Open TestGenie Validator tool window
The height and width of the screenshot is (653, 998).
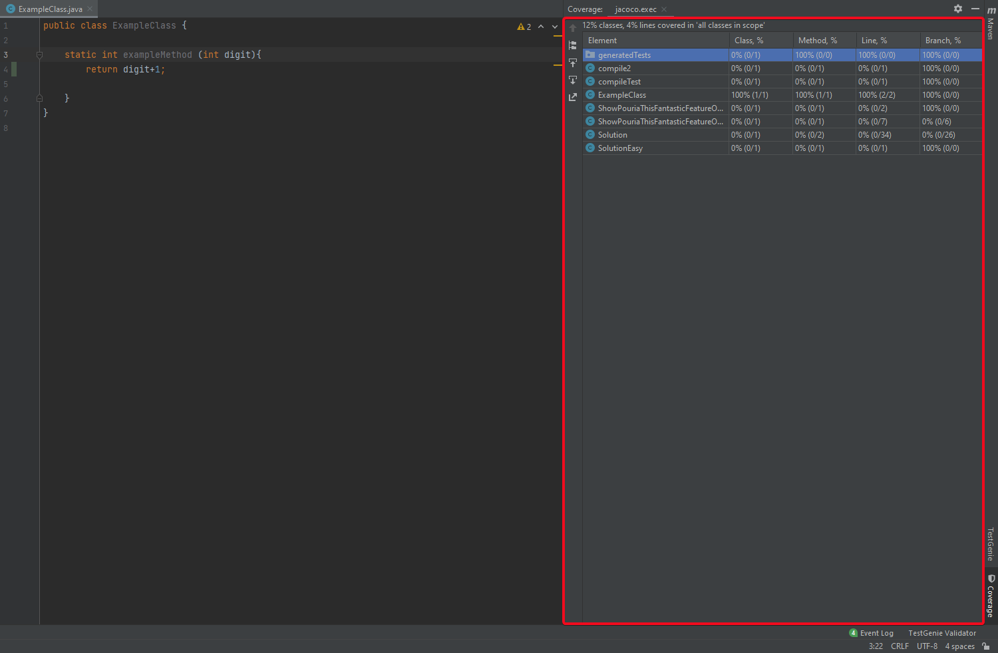942,633
